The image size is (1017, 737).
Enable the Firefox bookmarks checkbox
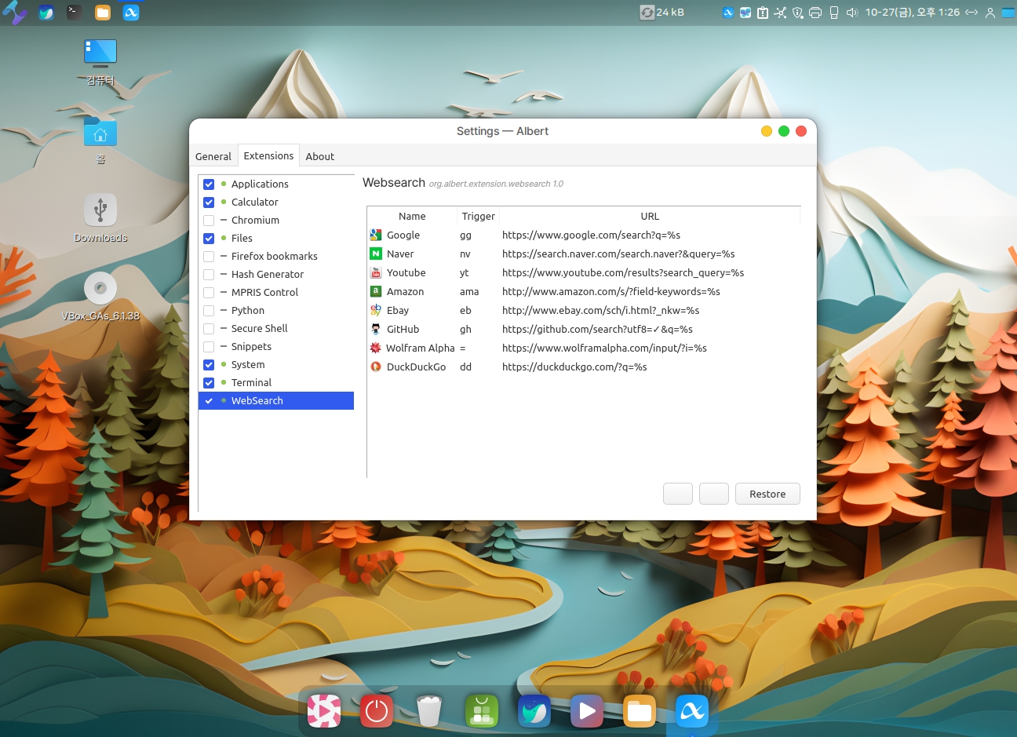(209, 257)
